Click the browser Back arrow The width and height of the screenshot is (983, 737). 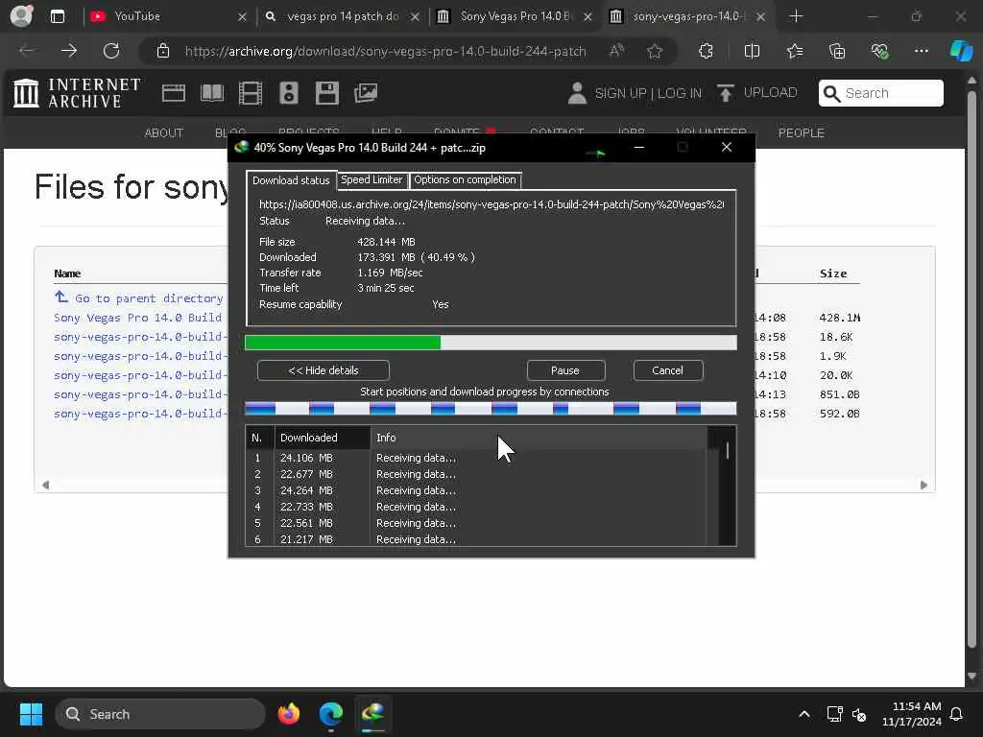[27, 51]
